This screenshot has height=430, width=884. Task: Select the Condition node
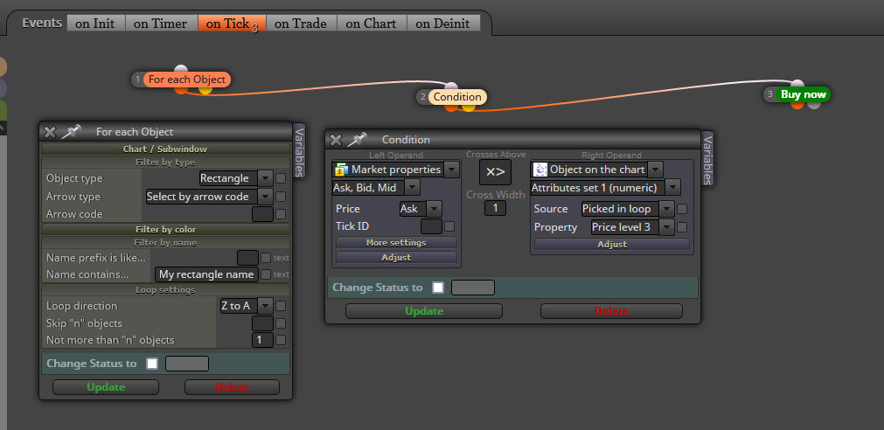click(x=457, y=97)
